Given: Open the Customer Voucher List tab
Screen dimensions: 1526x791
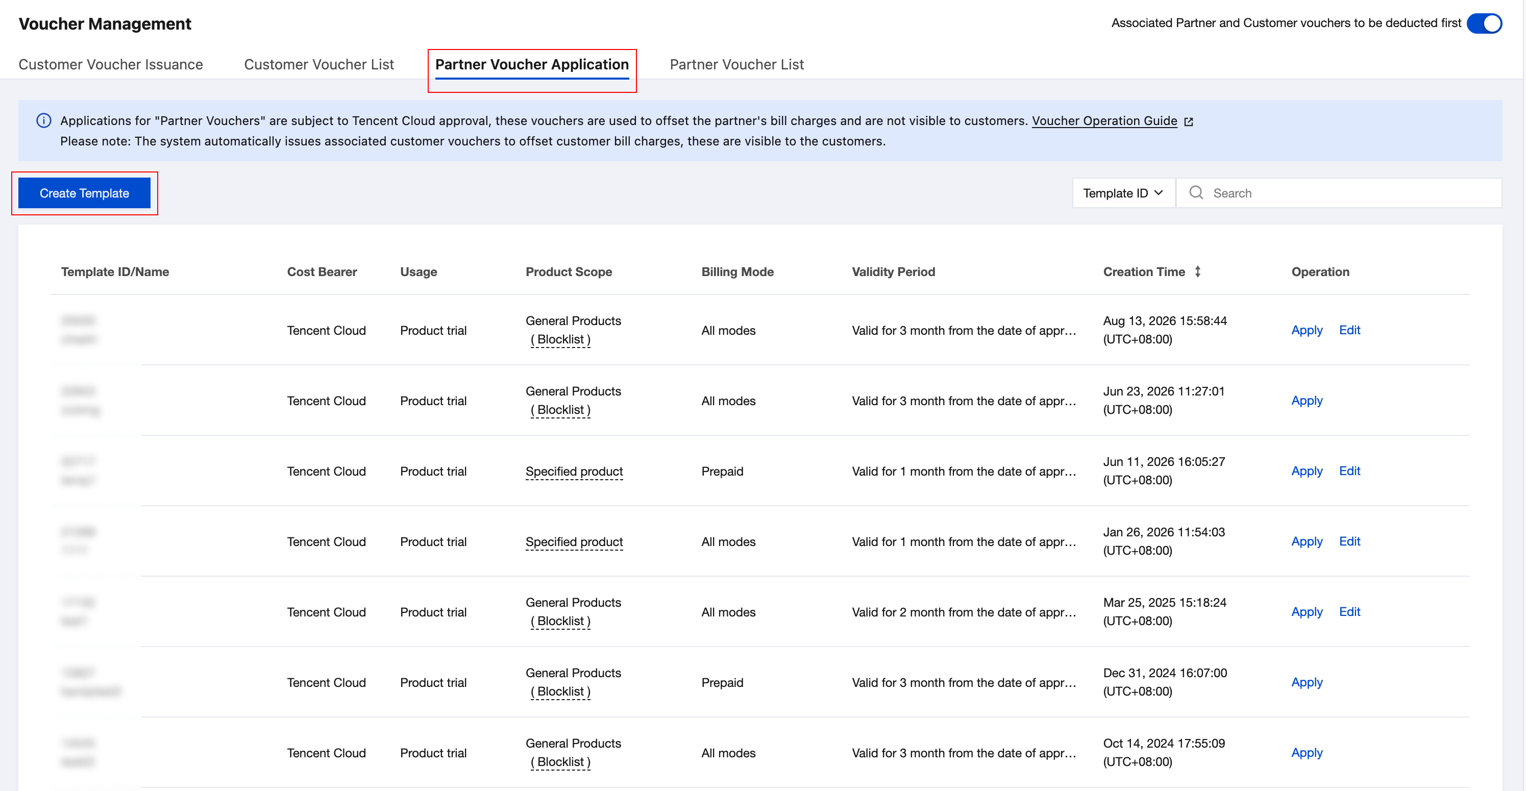Looking at the screenshot, I should click(x=318, y=64).
